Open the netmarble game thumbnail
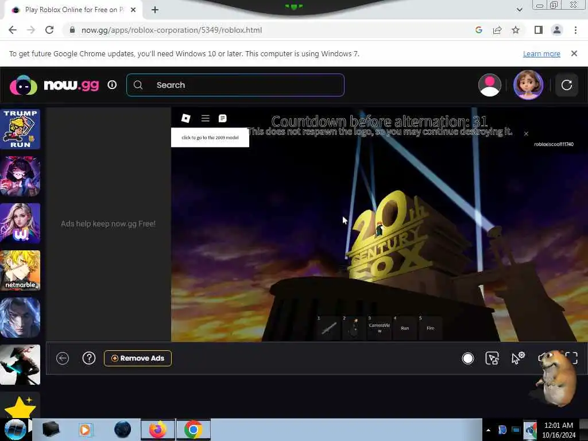 click(20, 270)
